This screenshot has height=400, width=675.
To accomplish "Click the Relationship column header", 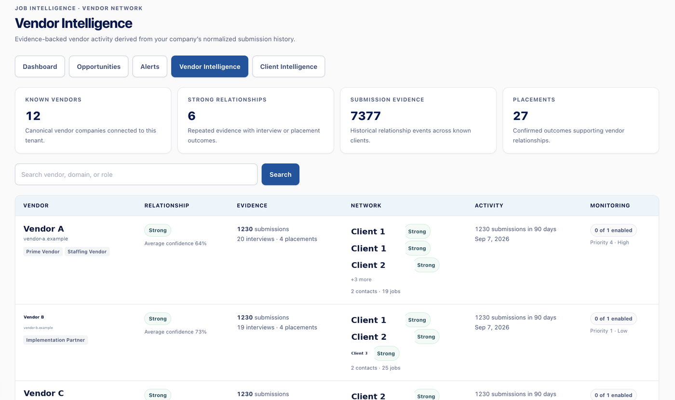I will [x=167, y=206].
